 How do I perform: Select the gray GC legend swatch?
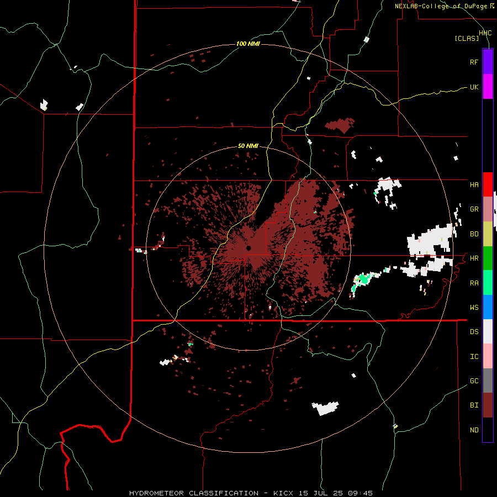tap(488, 380)
